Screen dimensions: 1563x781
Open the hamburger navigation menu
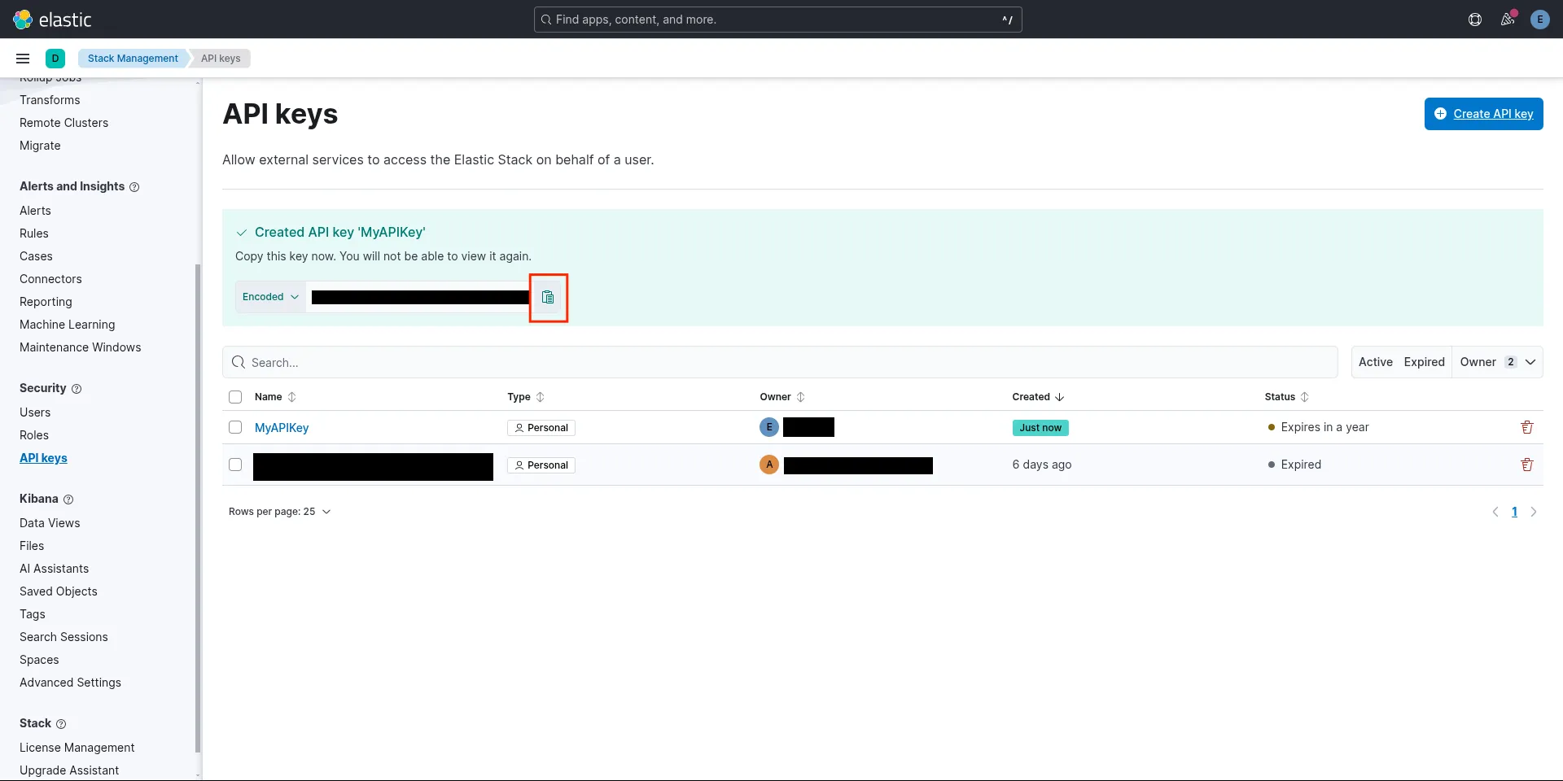point(23,59)
